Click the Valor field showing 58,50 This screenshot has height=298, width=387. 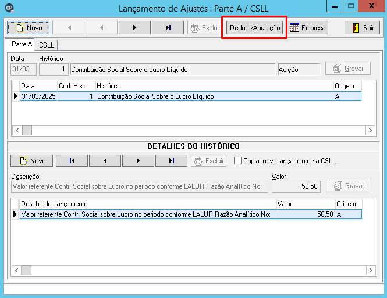296,186
